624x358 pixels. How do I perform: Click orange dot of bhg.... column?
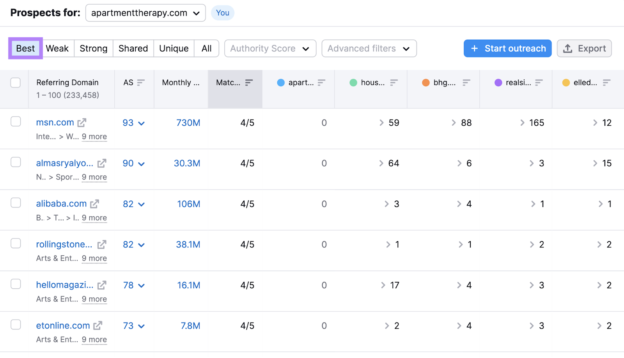(426, 82)
